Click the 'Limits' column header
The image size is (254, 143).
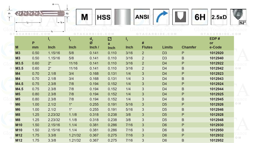pos(168,47)
